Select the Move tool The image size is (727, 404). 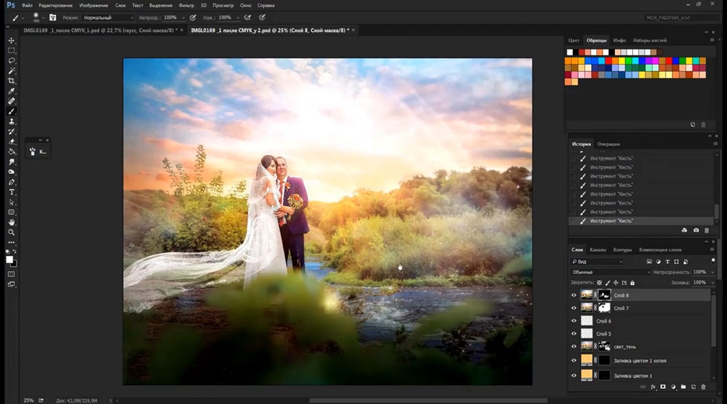[11, 40]
